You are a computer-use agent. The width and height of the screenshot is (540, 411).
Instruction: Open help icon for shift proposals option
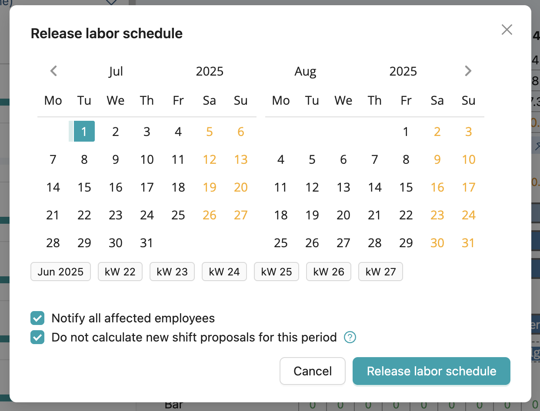pos(350,337)
